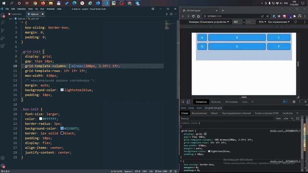Toggle the :hov element state panel
The height and width of the screenshot is (173, 308).
point(278,119)
